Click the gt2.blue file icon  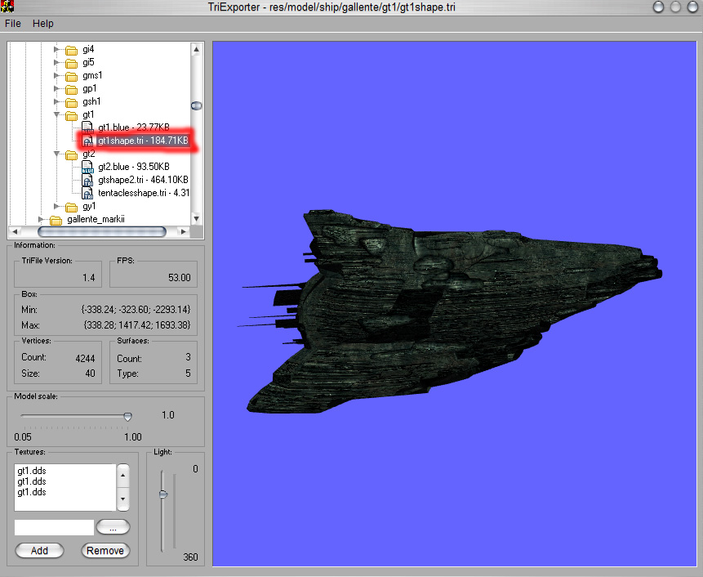point(87,167)
